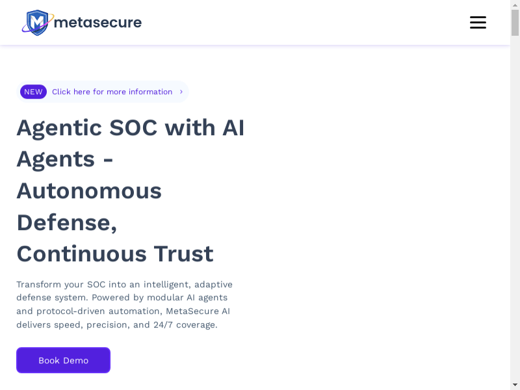Click the "Agents -" heading line
The image size is (520, 390).
[65, 159]
